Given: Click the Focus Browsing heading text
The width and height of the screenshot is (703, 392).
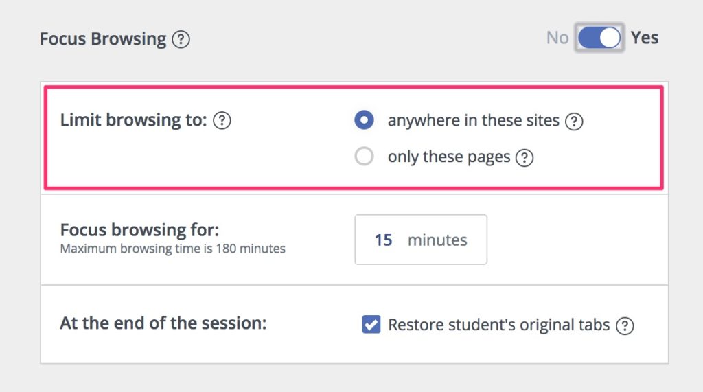Looking at the screenshot, I should click(103, 39).
